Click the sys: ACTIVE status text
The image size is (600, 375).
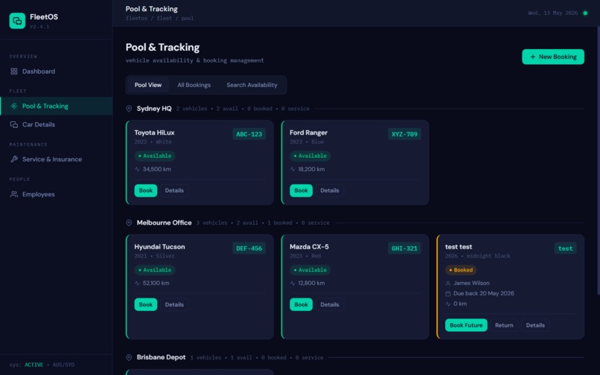(26, 365)
